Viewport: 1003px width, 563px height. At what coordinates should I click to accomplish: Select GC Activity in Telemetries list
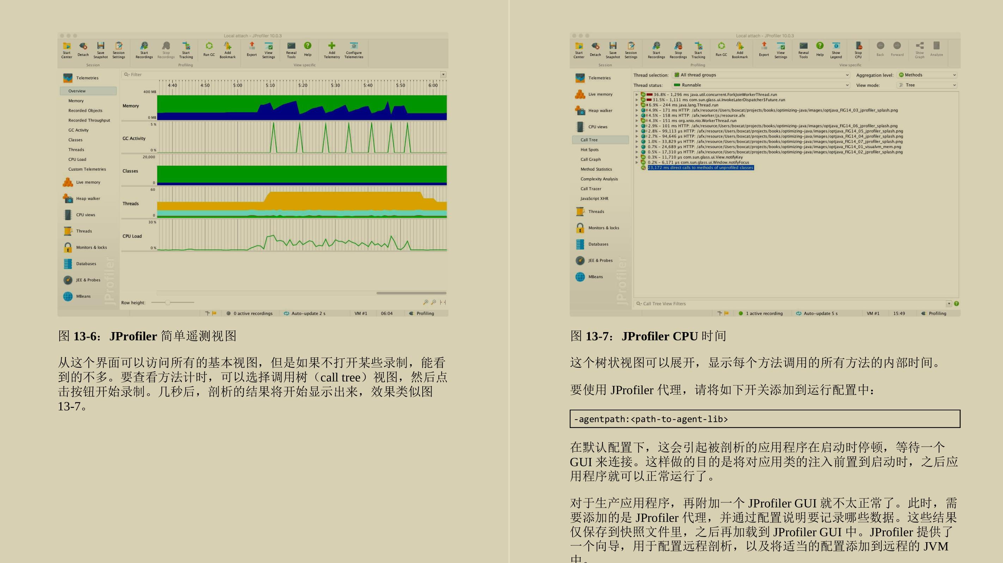click(x=78, y=130)
